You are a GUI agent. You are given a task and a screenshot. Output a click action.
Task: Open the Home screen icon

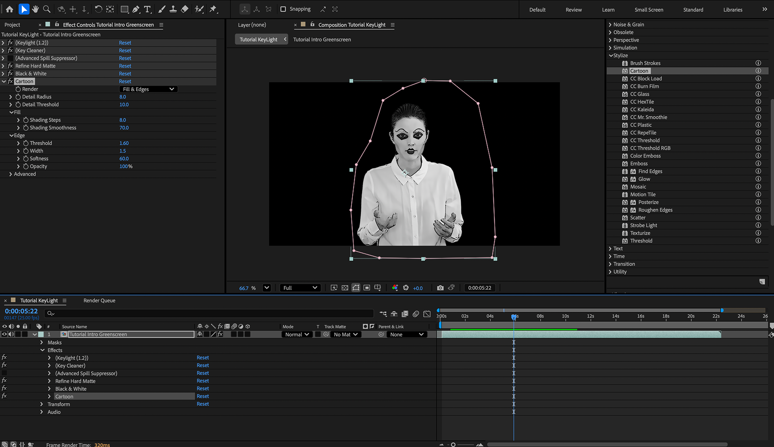point(10,9)
